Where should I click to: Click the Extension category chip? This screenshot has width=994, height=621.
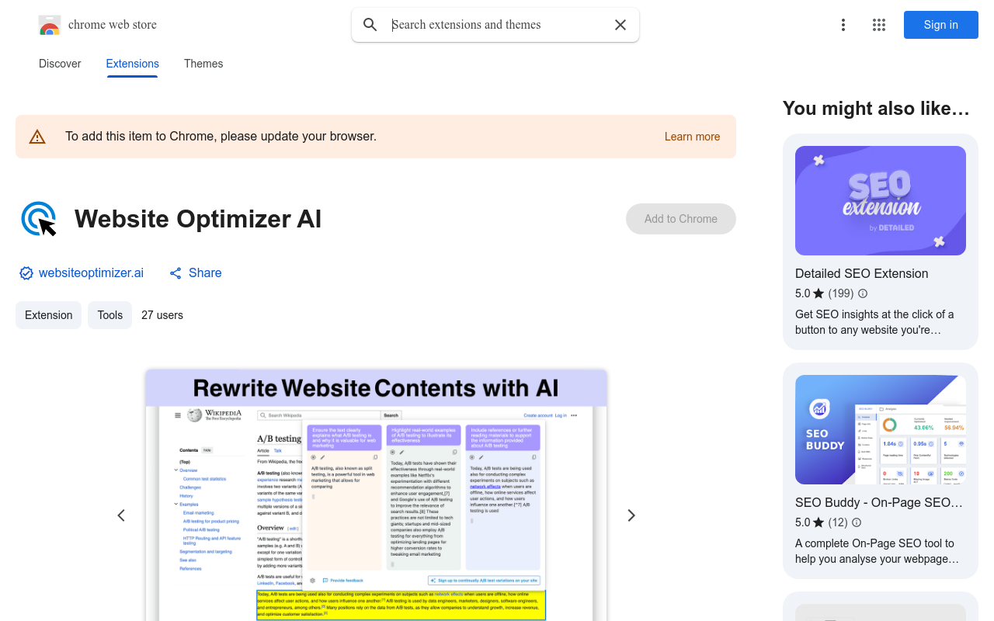(49, 315)
